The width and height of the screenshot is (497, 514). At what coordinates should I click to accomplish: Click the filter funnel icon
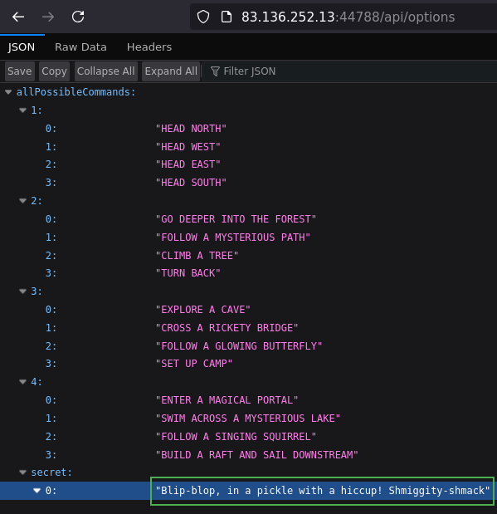(x=215, y=71)
